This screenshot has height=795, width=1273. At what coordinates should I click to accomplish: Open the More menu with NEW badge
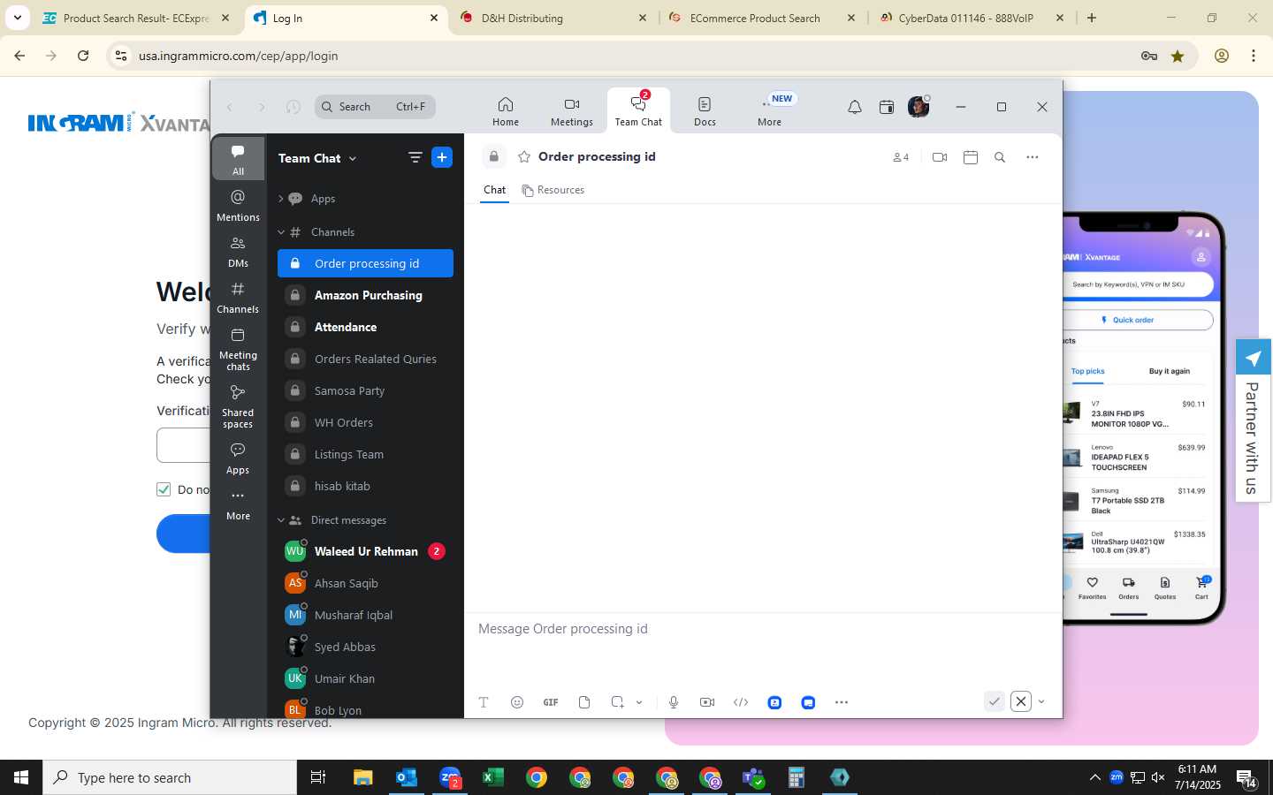pyautogui.click(x=770, y=111)
